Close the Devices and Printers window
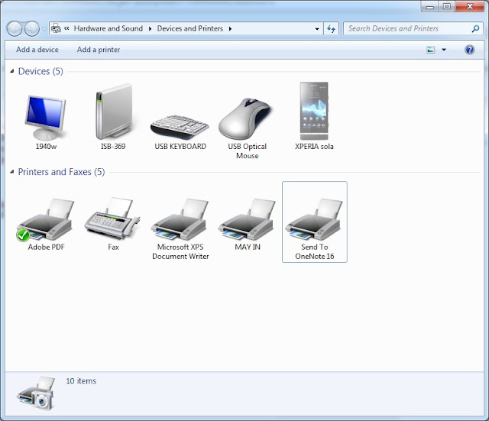 pyautogui.click(x=470, y=6)
